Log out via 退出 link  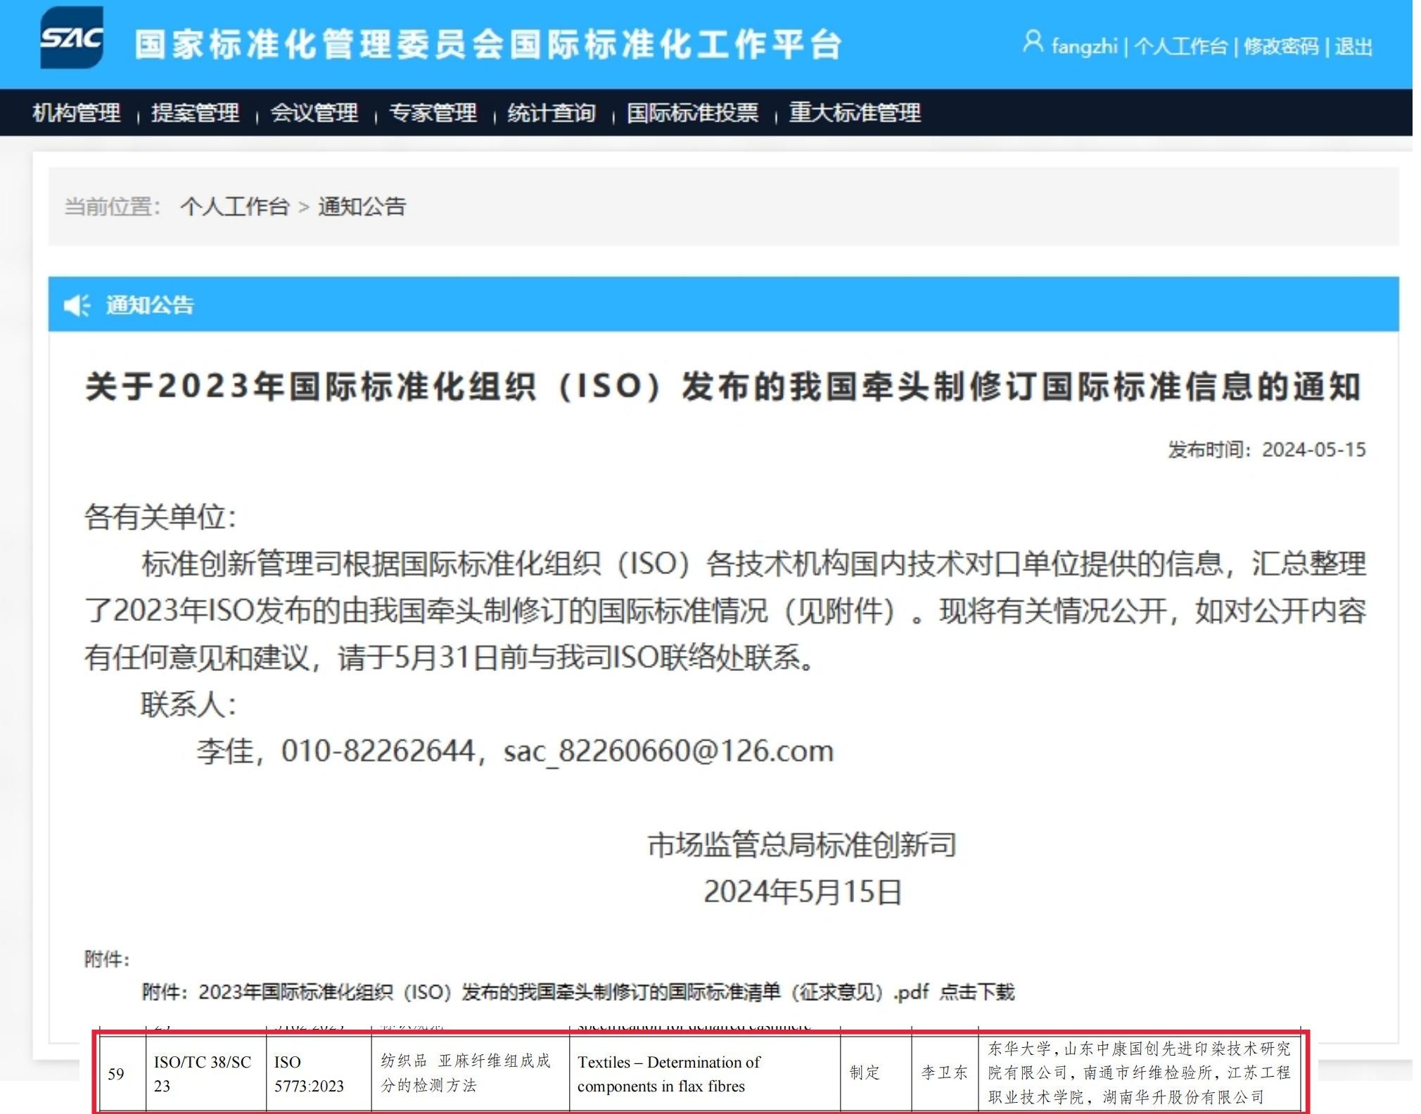(1353, 46)
